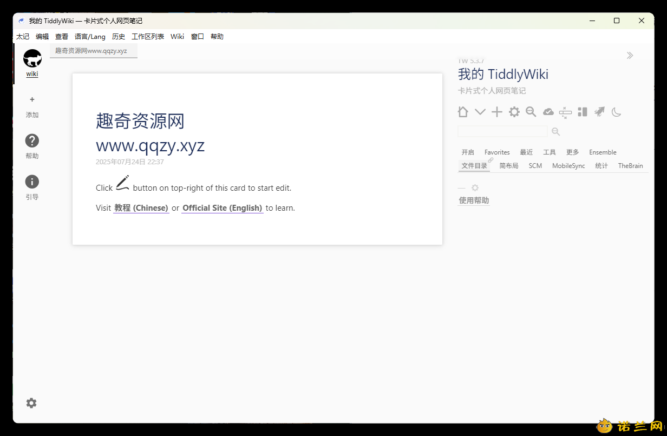This screenshot has width=667, height=436.
Task: Hide sidebar with the double chevron
Action: [x=630, y=55]
